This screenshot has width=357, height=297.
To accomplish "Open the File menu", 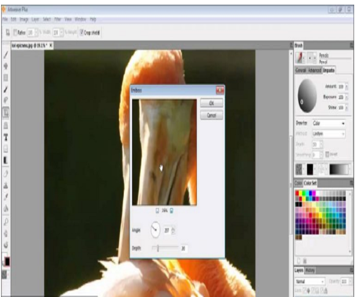I will [5, 20].
